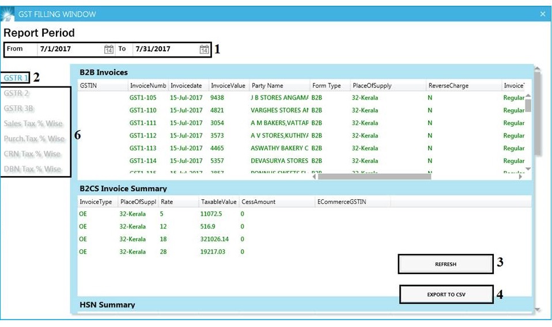Select invoice GST1-112 row
Image resolution: width=552 pixels, height=327 pixels.
point(301,136)
